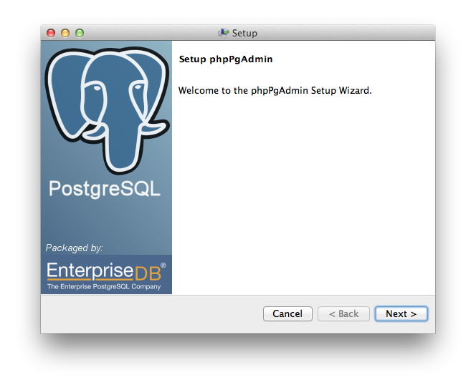Click the PostgreSQL wordmark under the elephant
This screenshot has width=476, height=390.
(x=105, y=188)
